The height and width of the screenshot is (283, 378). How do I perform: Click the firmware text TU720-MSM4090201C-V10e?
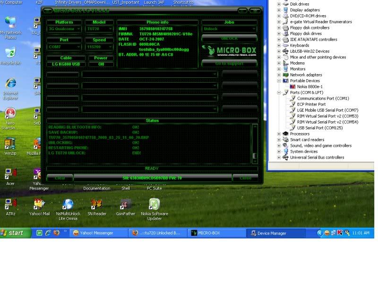[166, 34]
